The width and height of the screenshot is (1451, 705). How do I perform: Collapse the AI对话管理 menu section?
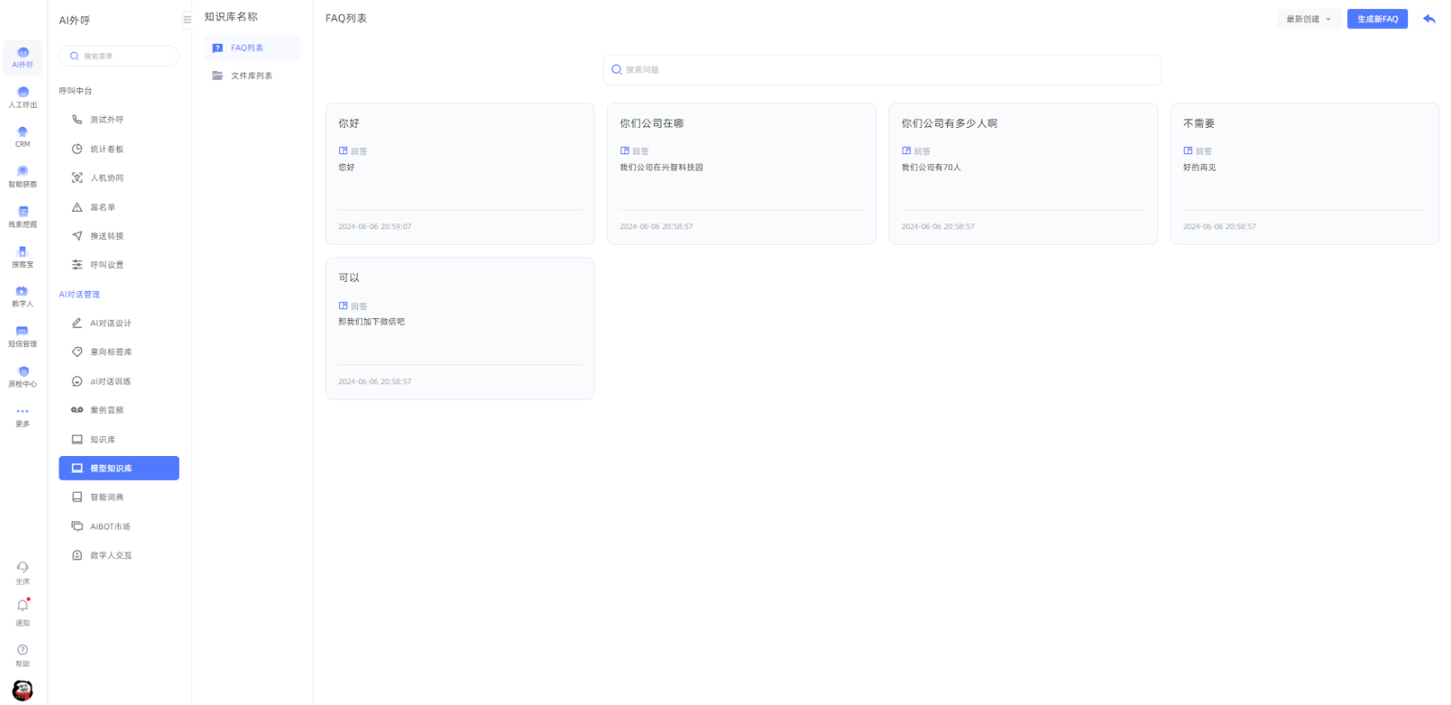pos(79,294)
